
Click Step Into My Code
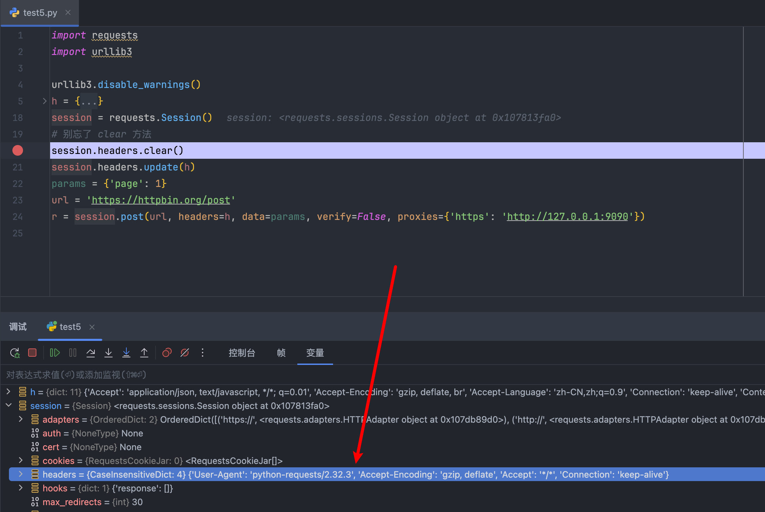(126, 353)
